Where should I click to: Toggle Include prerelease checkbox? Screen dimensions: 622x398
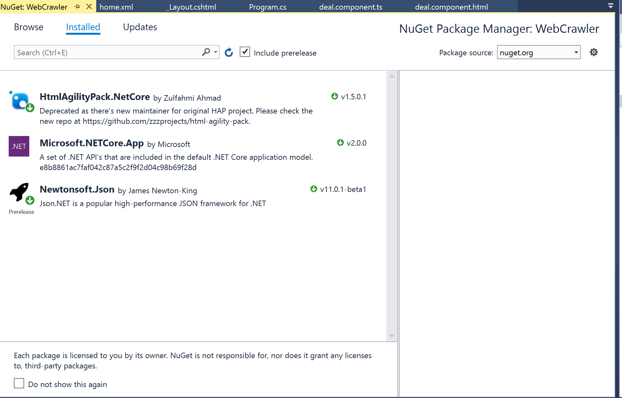245,52
